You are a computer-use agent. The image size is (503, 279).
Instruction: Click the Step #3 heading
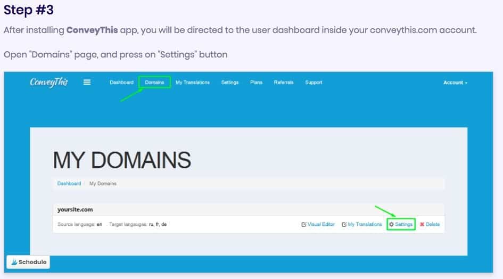pos(29,10)
